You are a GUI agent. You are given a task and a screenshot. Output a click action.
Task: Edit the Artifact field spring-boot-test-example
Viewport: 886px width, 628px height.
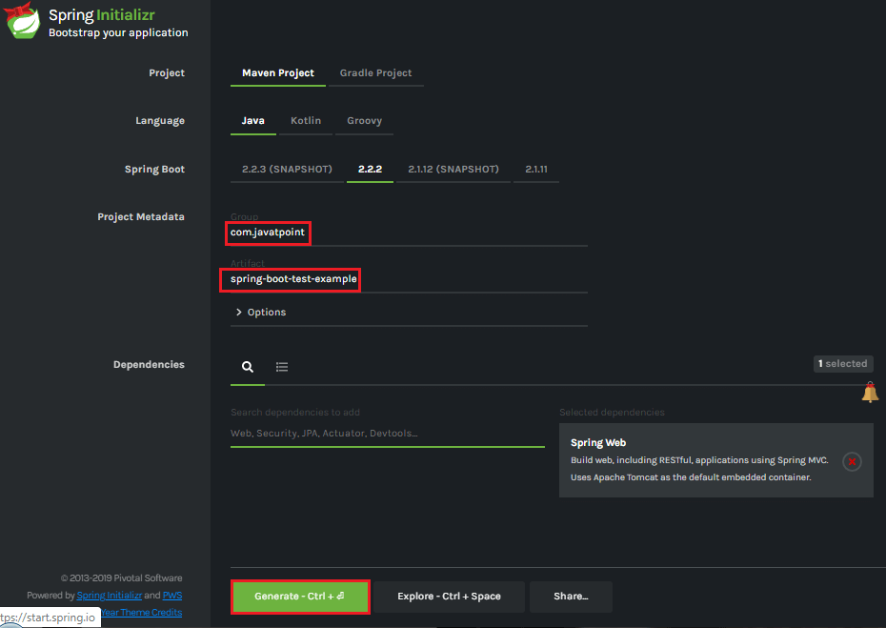pyautogui.click(x=290, y=280)
